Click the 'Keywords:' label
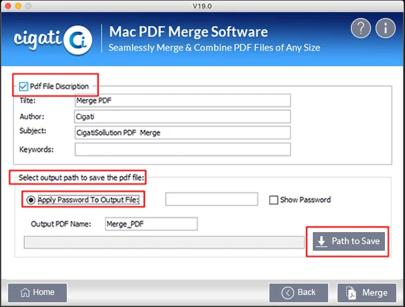405x307 pixels. coord(36,150)
